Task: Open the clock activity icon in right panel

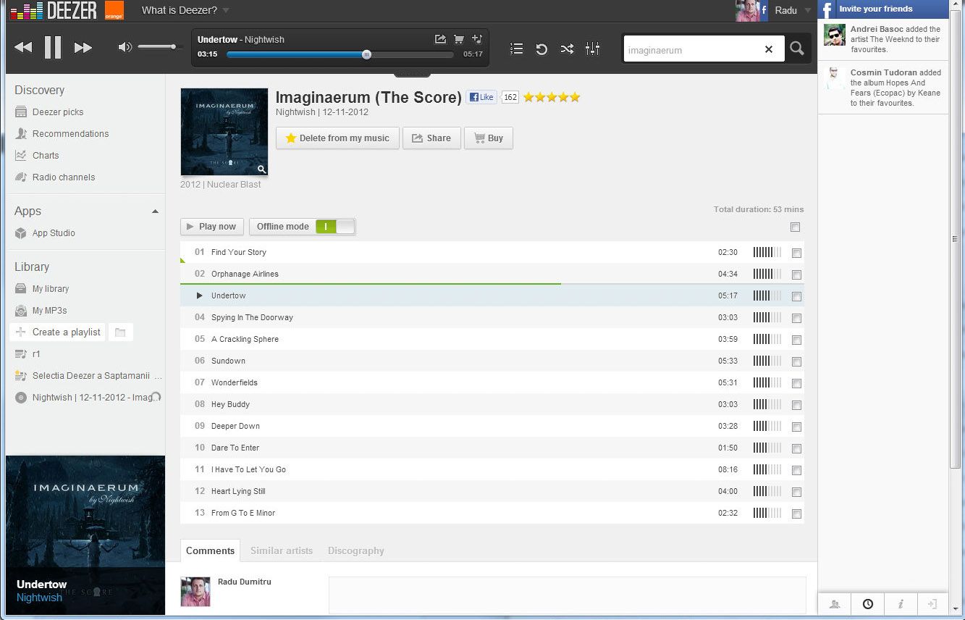Action: click(x=867, y=604)
